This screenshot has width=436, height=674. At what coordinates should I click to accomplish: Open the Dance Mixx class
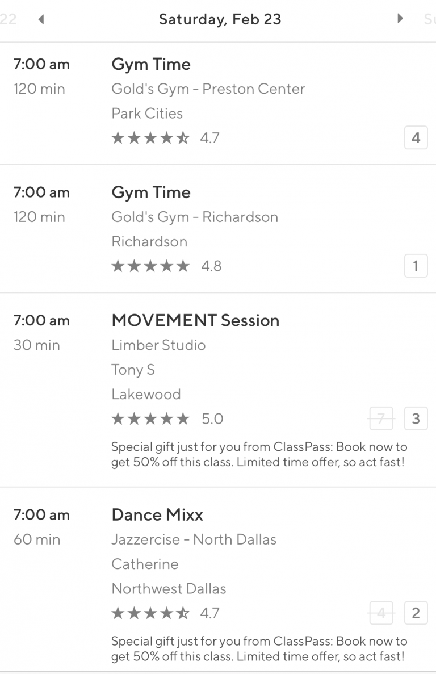pyautogui.click(x=157, y=515)
